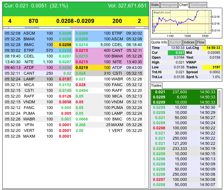Open the TickScope tab
Image resolution: width=224 pixels, height=190 pixels.
pyautogui.click(x=198, y=5)
